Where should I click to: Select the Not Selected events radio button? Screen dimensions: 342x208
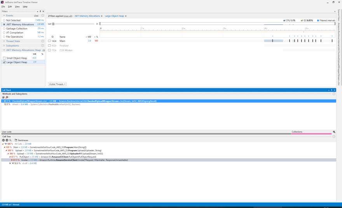pyautogui.click(x=4, y=20)
